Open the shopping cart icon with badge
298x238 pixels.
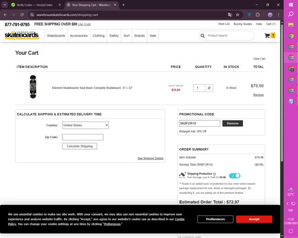tap(270, 35)
